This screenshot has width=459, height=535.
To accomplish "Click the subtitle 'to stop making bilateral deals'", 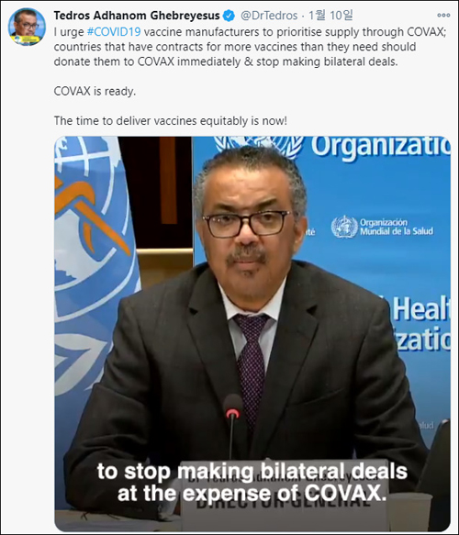I will point(252,472).
